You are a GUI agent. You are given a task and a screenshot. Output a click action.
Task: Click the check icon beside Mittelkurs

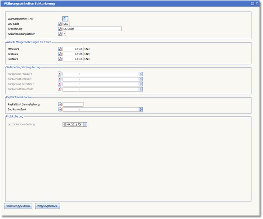(x=60, y=49)
